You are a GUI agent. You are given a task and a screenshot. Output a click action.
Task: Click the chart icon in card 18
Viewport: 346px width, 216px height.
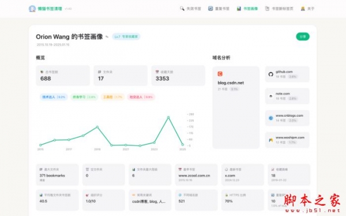pos(273,169)
